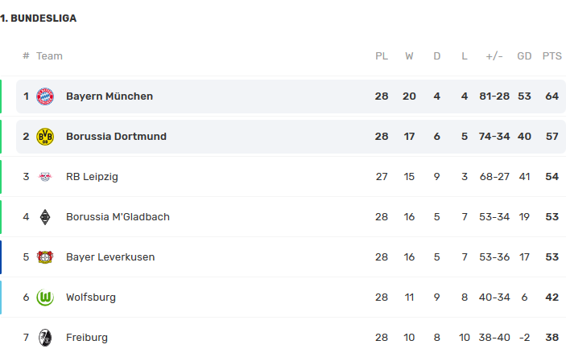Click the Team column header
Image resolution: width=566 pixels, height=357 pixels.
[x=49, y=56]
